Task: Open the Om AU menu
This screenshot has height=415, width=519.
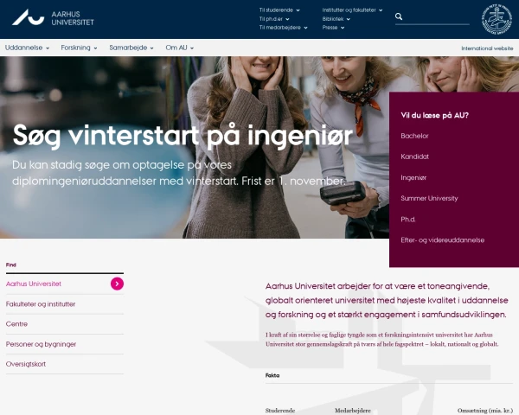Action: (179, 48)
